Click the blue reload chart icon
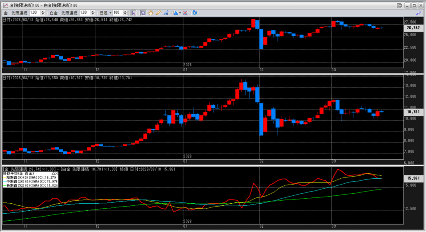The height and width of the screenshot is (232, 426). point(195,13)
